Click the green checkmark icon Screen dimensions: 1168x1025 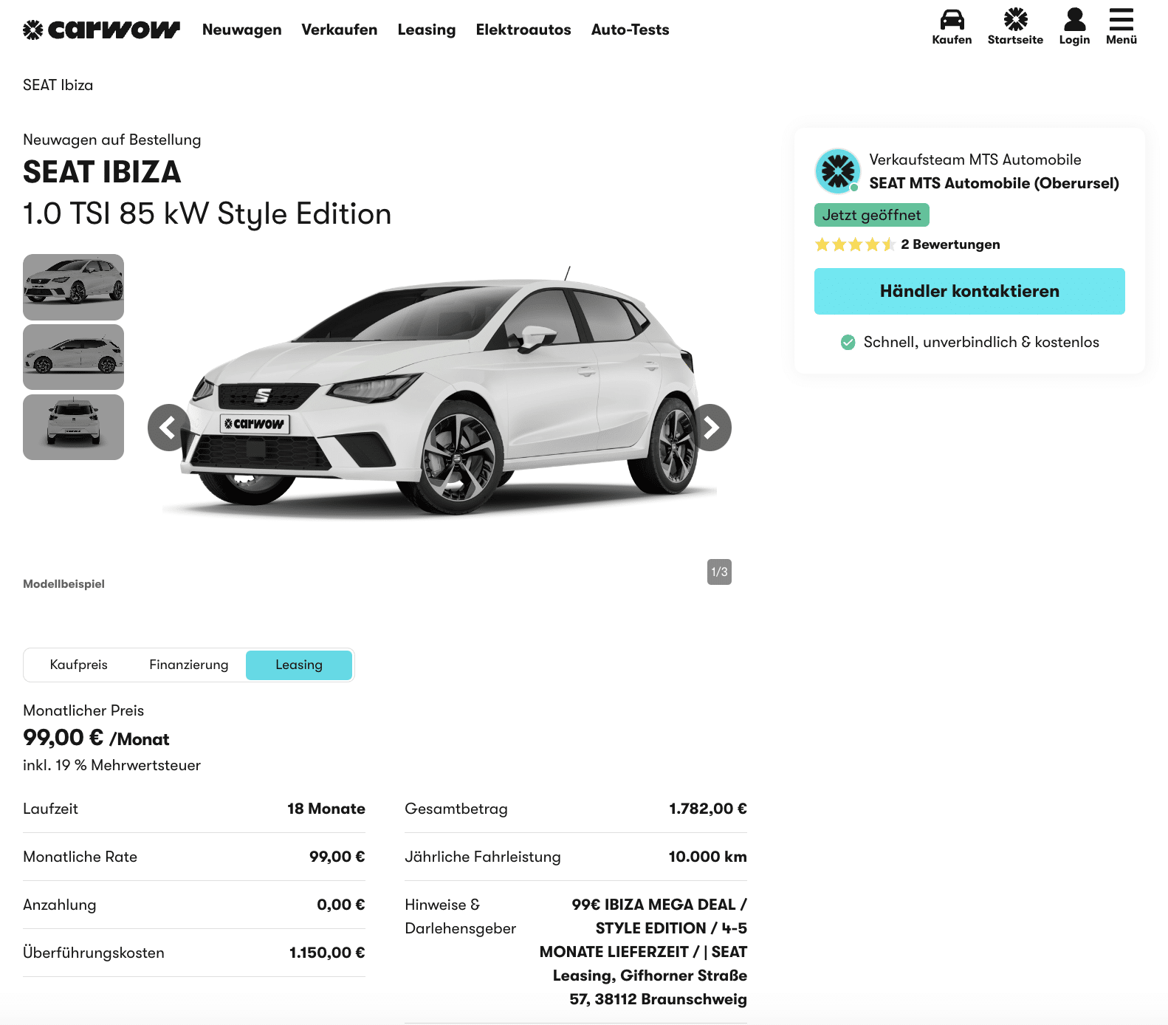[x=848, y=342]
